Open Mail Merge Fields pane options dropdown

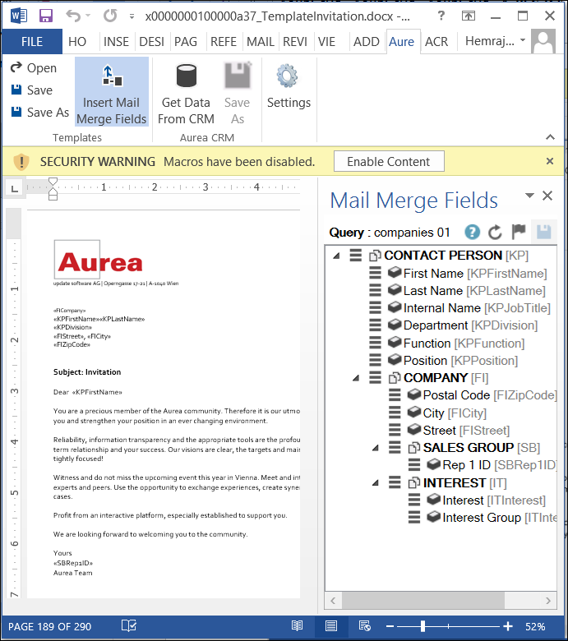point(529,196)
